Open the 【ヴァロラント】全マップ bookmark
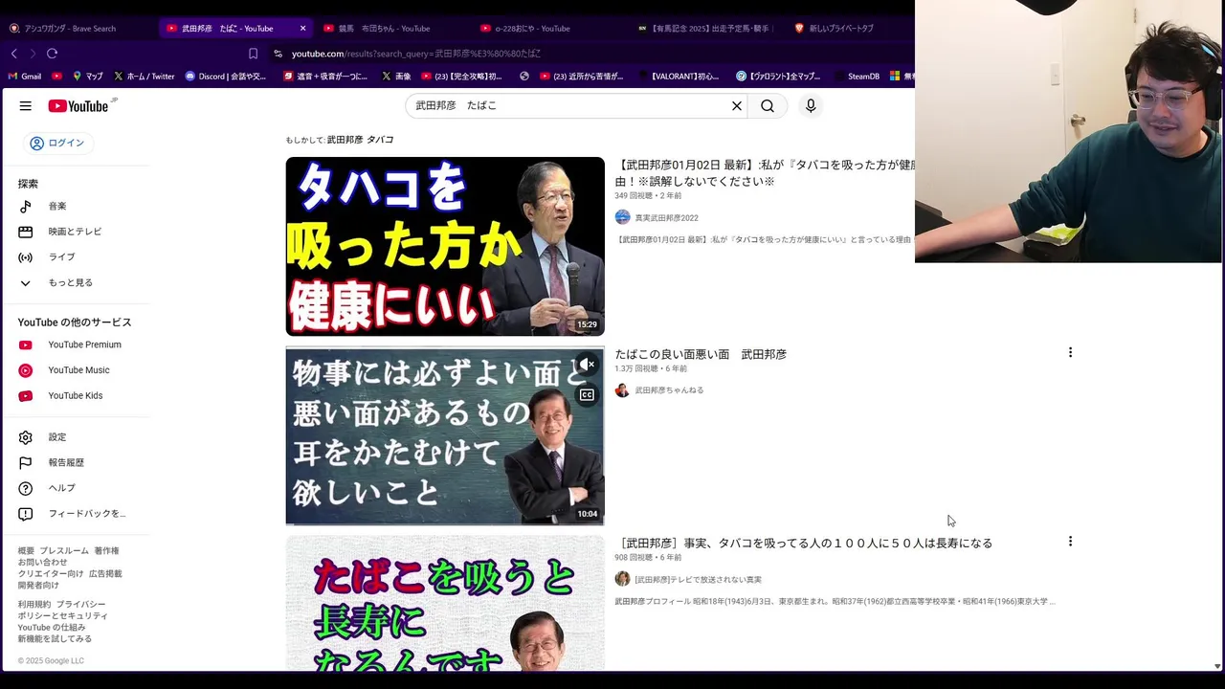The image size is (1225, 689). 778,76
